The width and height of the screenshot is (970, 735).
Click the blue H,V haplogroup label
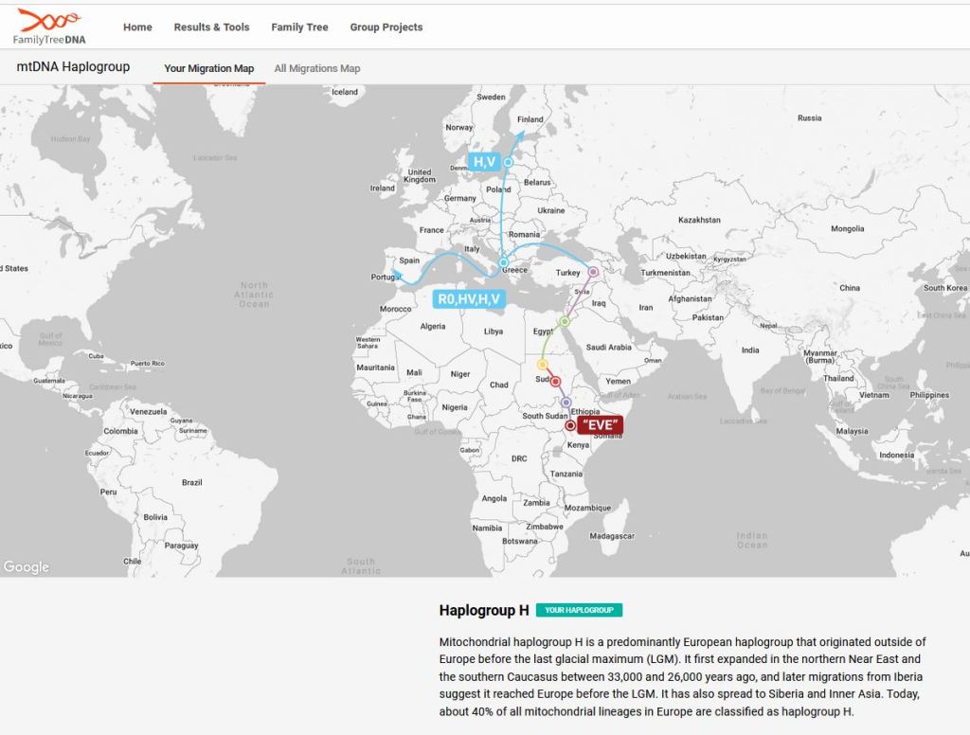click(x=484, y=162)
